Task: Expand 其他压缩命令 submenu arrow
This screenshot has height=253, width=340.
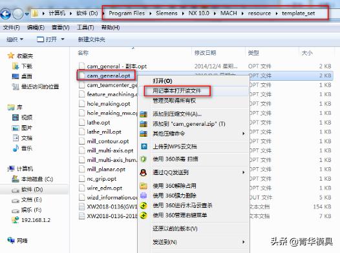Action: (x=243, y=134)
